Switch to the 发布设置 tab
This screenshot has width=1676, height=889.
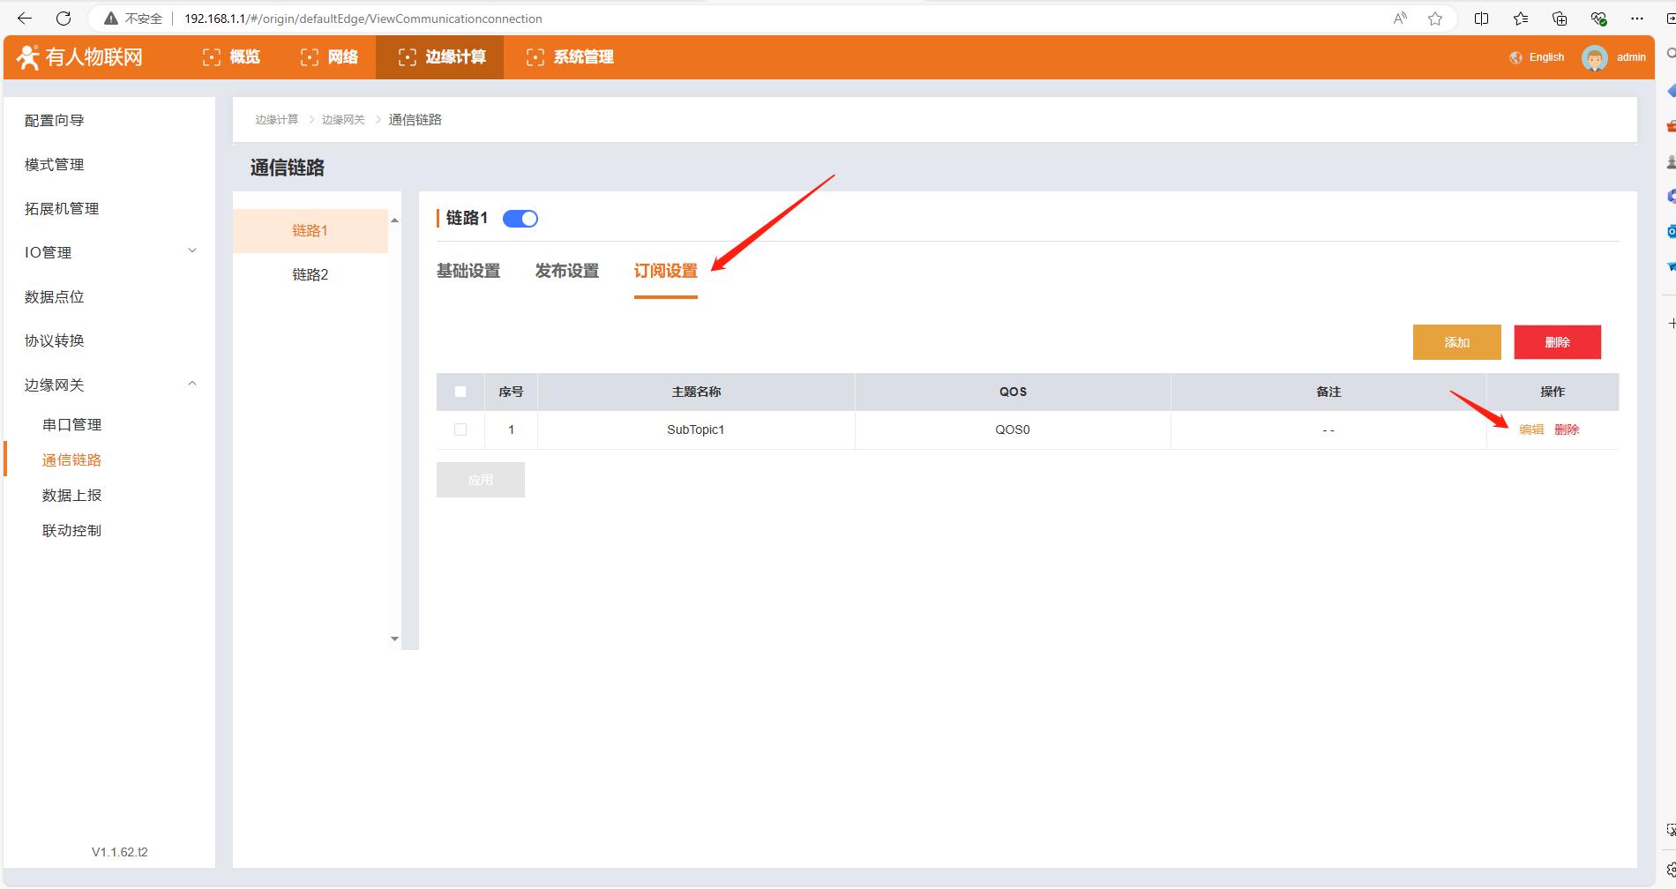[566, 272]
